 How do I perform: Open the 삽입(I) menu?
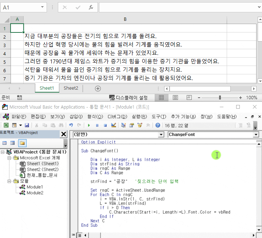[76, 117]
